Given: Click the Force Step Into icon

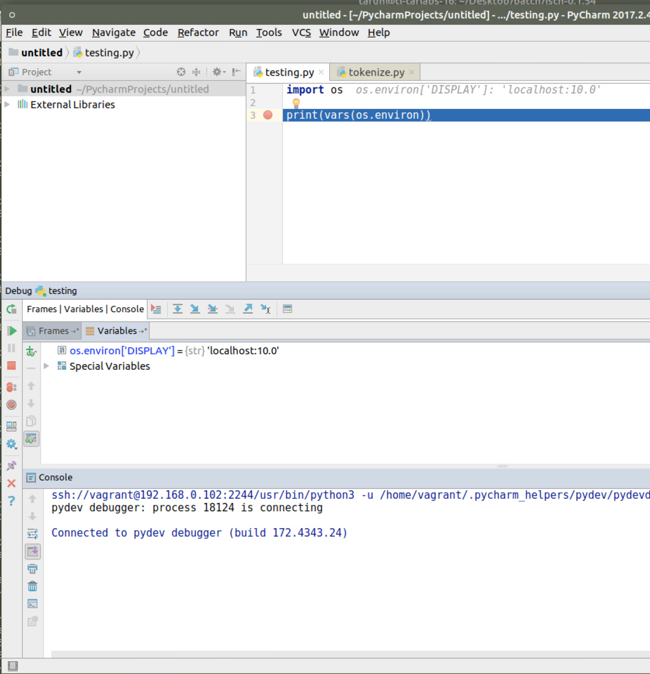Looking at the screenshot, I should [230, 309].
